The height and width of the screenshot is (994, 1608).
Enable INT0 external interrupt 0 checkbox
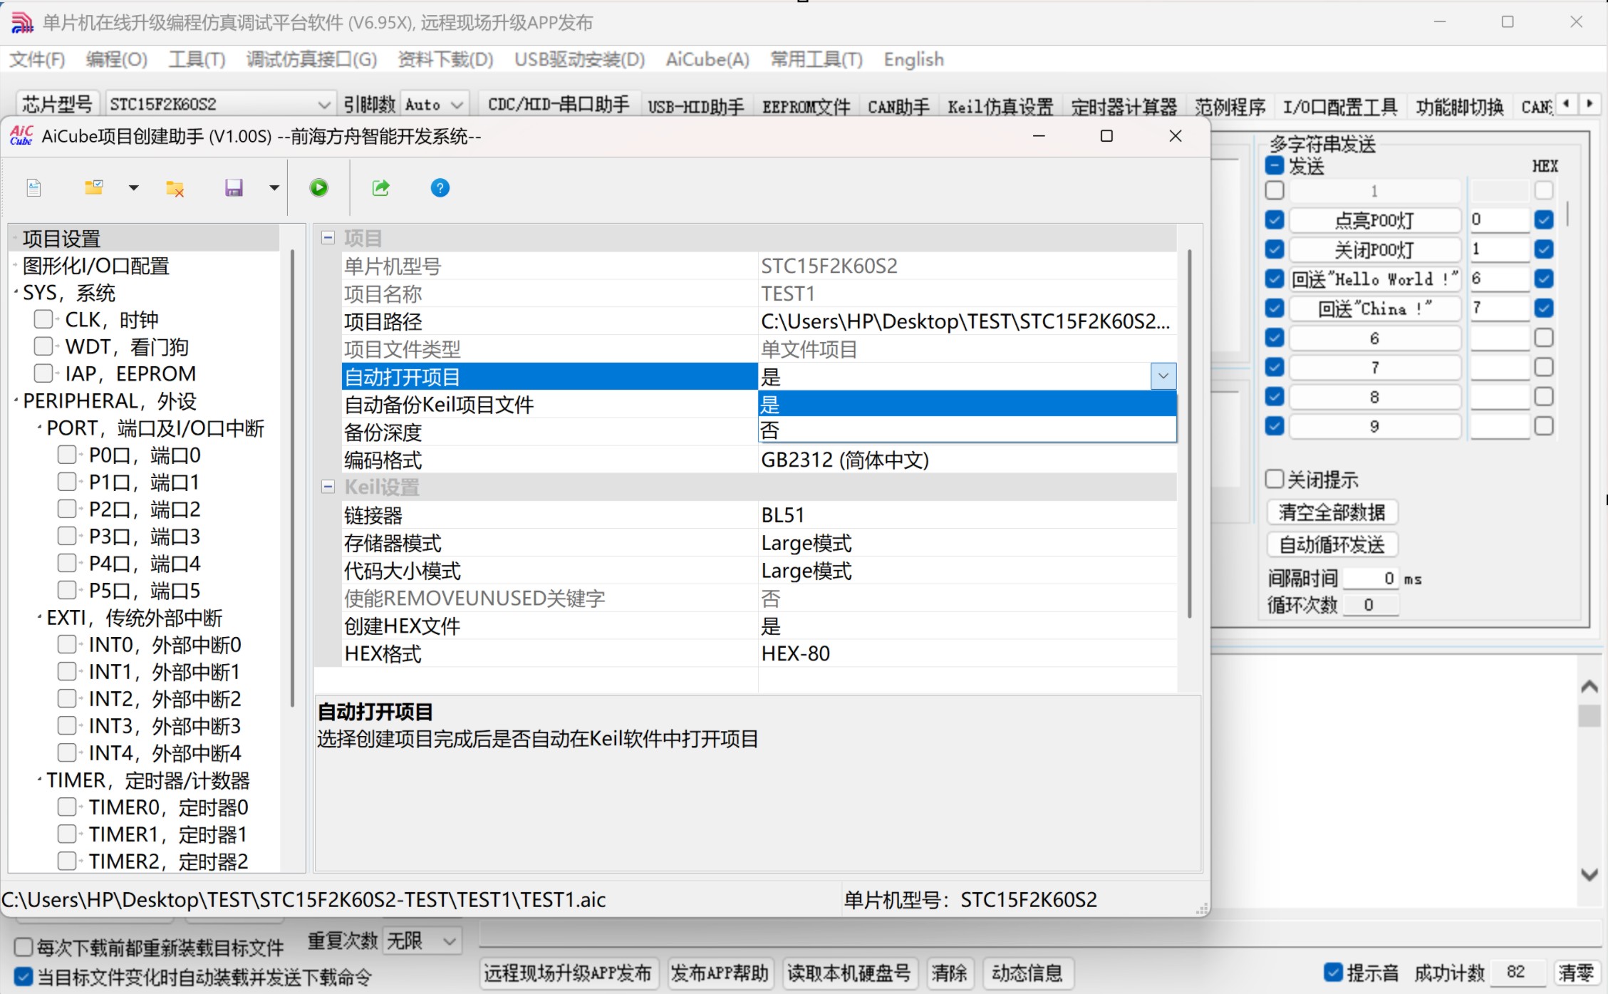67,644
